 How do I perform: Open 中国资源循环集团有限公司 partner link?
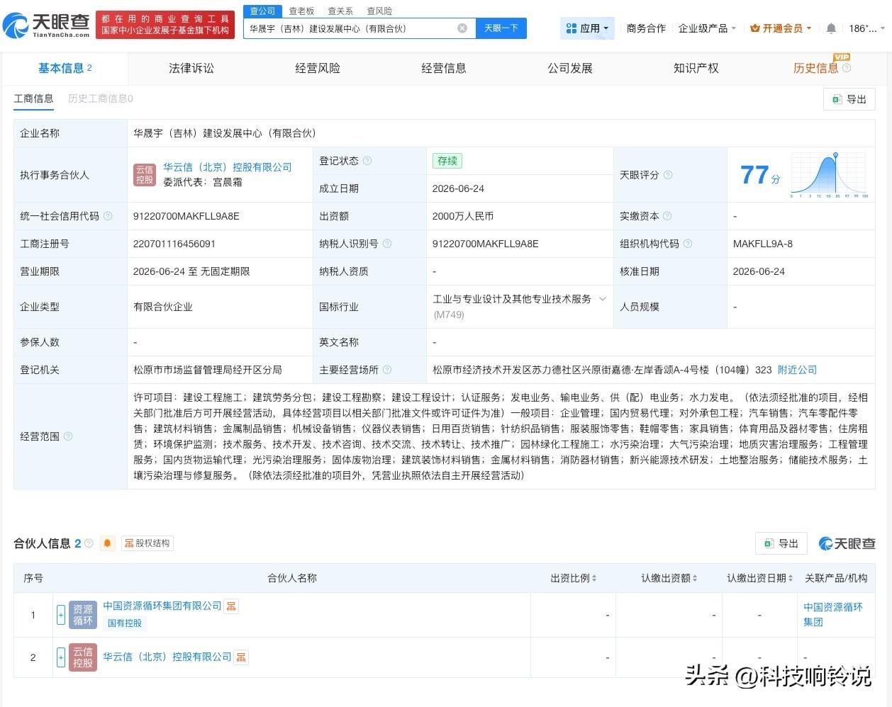[162, 606]
